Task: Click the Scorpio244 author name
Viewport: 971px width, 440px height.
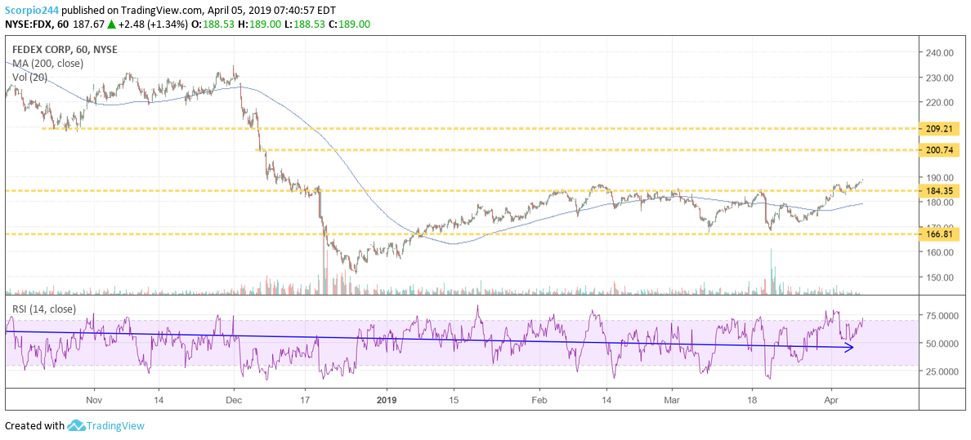Action: pos(31,9)
